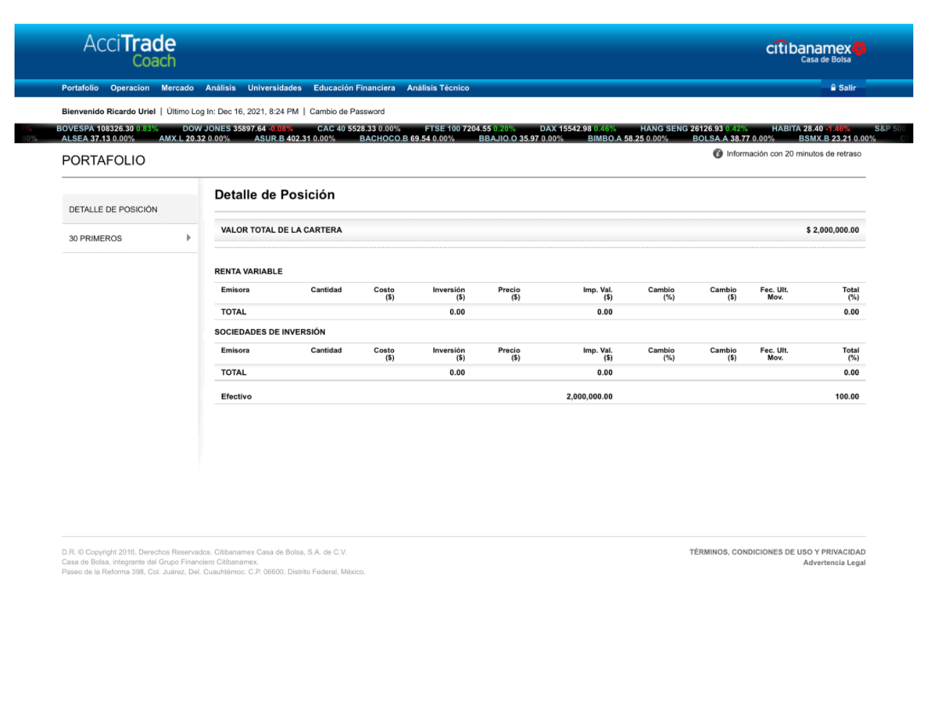Open the Mercado menu

click(x=177, y=88)
